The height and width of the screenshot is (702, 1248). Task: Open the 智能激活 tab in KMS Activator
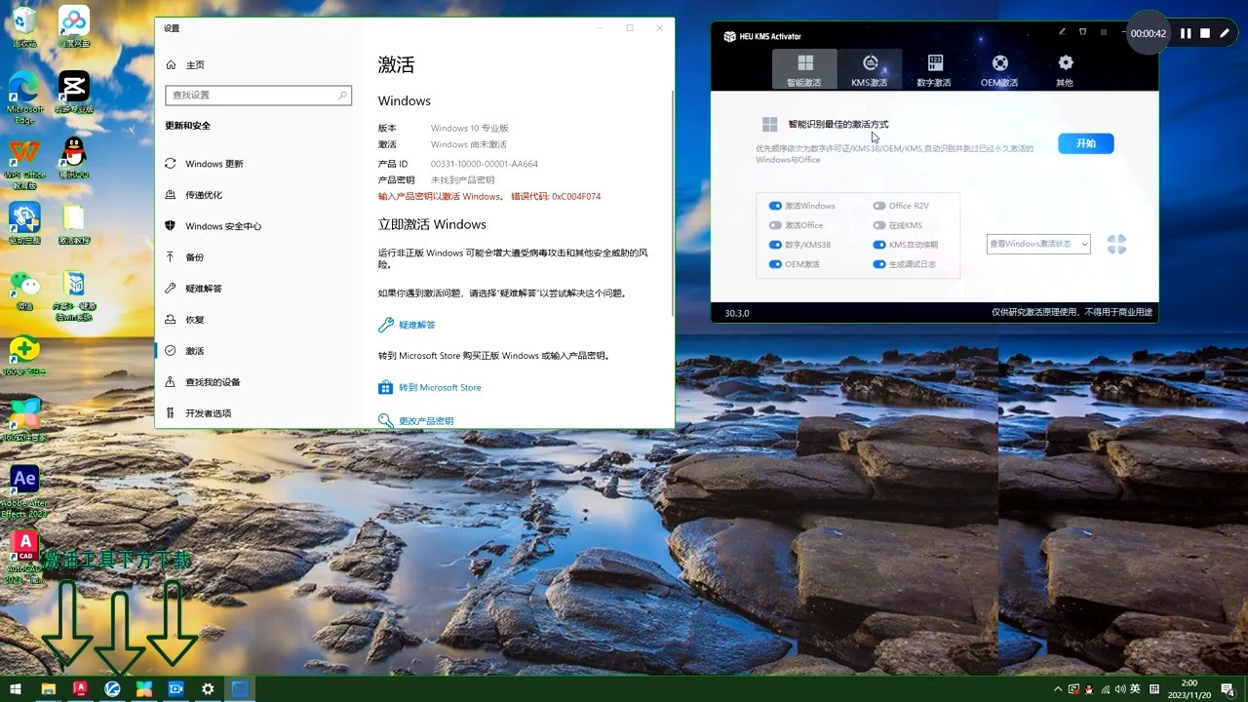pos(804,70)
